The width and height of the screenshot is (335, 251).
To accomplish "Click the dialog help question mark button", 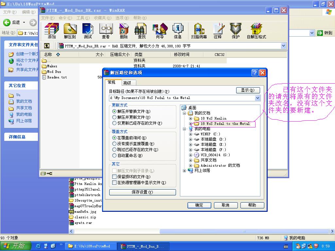I will [255, 73].
